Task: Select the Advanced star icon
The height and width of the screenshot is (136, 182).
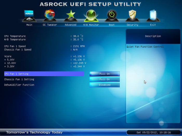Action: coord(70,16)
